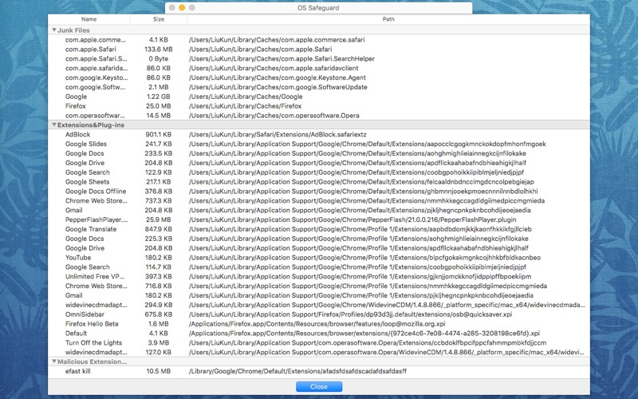Select the YouTube extension row
Image resolution: width=638 pixels, height=399 pixels.
point(318,257)
